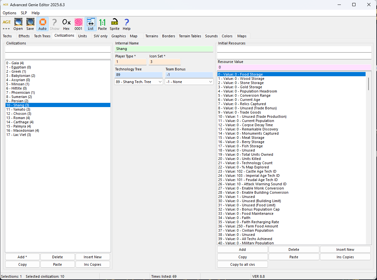The height and width of the screenshot is (280, 377).
Task: Toggle the Auto backup toolbar button
Action: [42, 24]
